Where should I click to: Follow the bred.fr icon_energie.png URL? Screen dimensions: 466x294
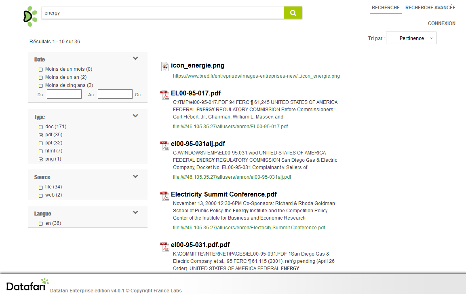pyautogui.click(x=256, y=76)
